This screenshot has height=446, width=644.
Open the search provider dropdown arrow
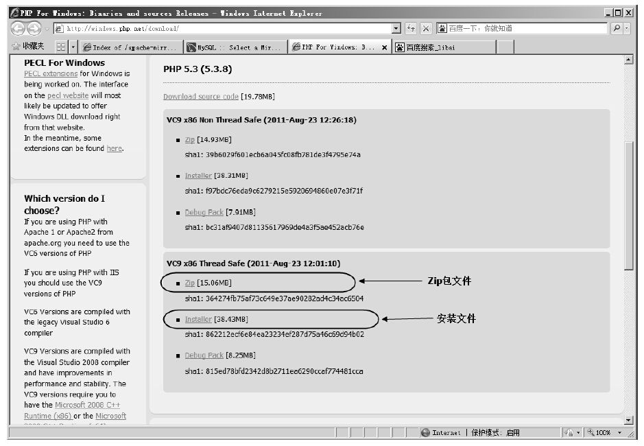[627, 28]
